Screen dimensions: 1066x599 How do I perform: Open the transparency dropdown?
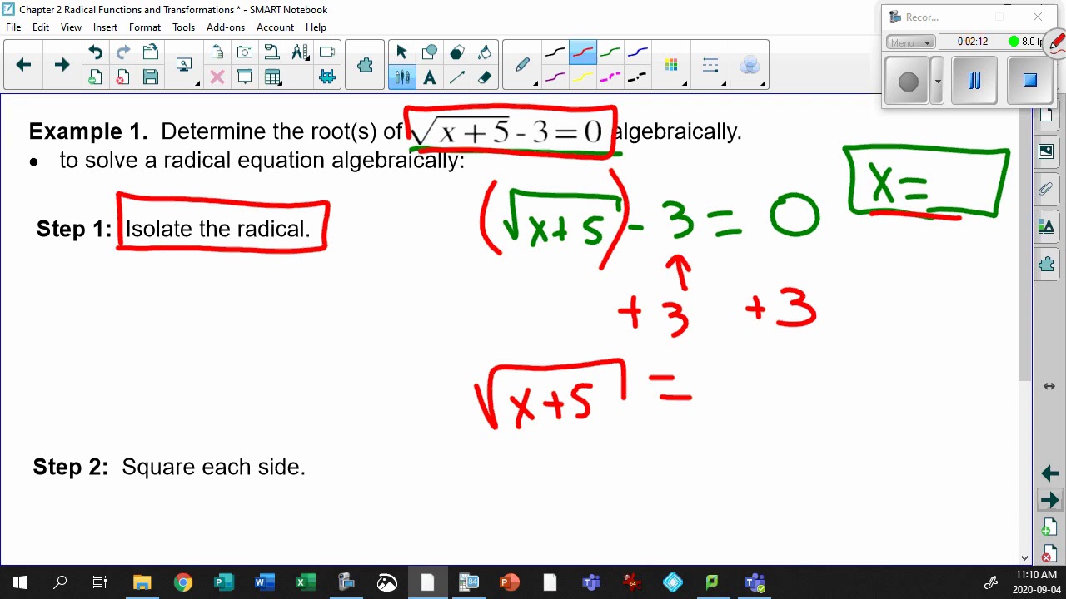coord(750,65)
